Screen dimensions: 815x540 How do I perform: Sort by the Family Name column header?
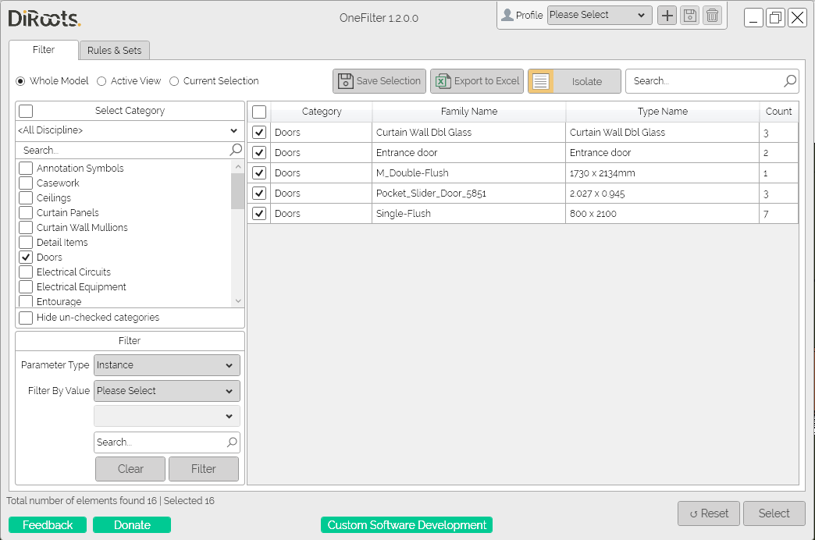point(469,112)
